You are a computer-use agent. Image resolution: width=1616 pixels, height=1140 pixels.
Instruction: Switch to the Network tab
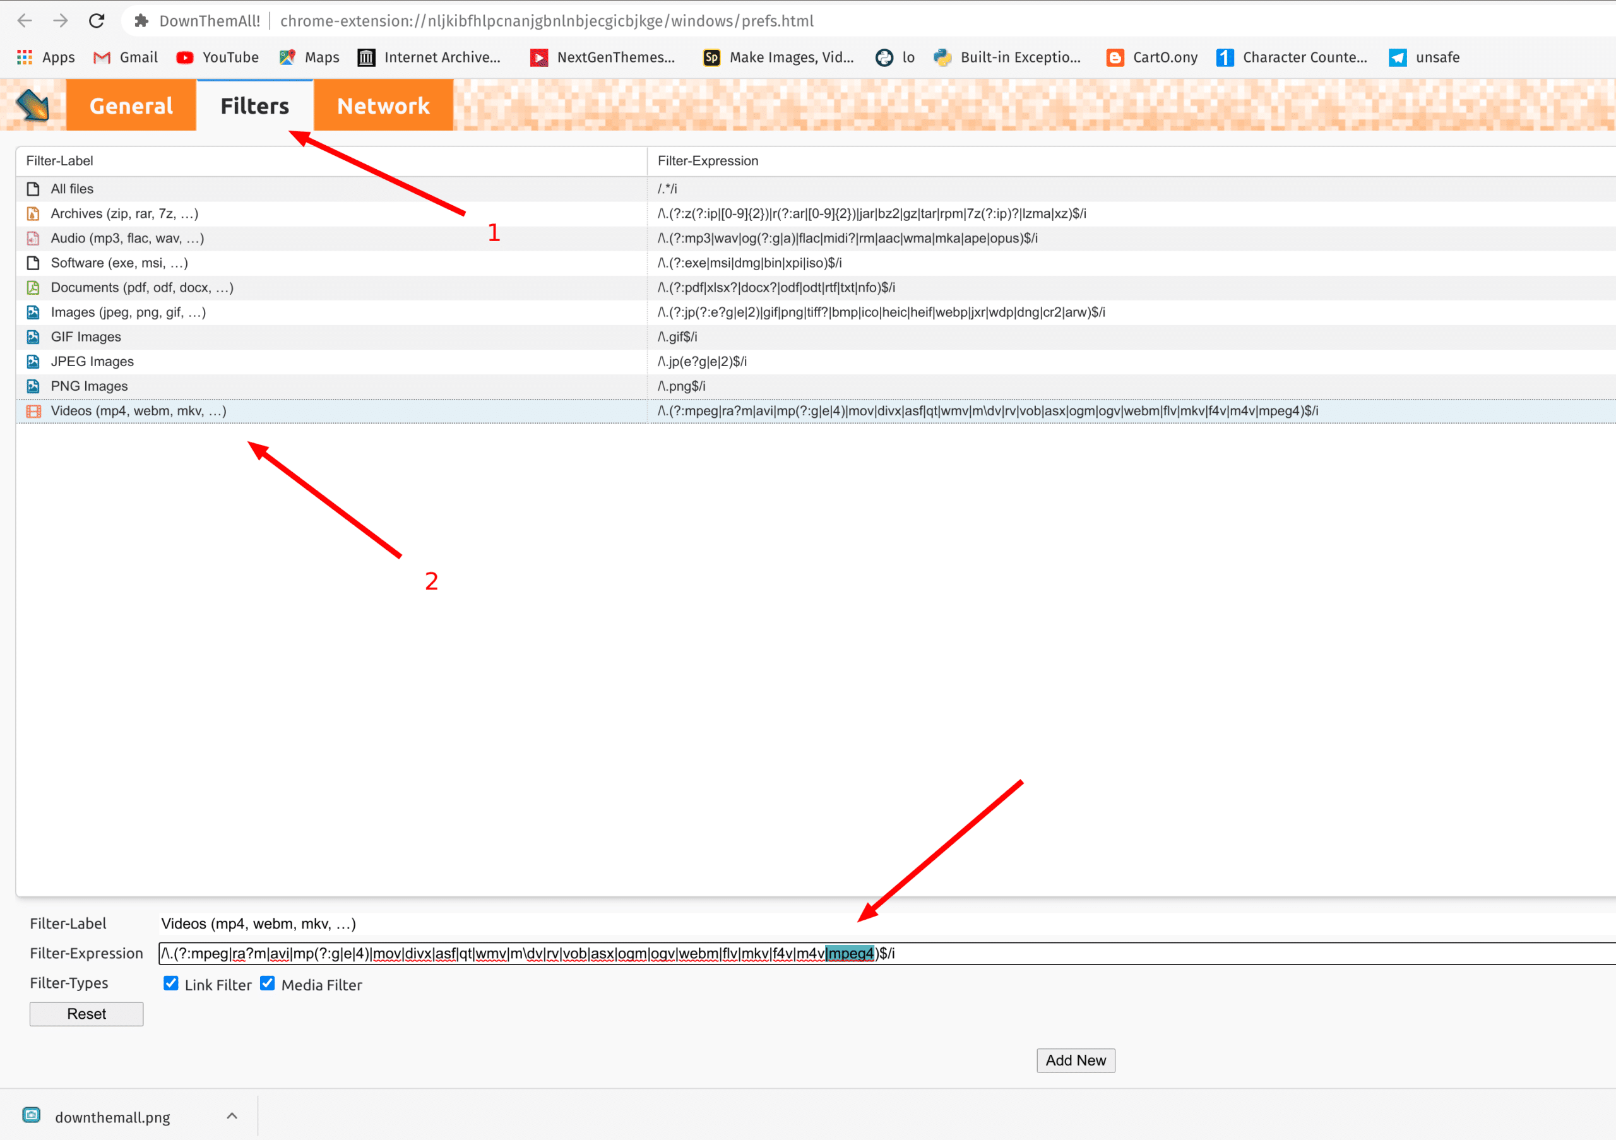tap(383, 105)
